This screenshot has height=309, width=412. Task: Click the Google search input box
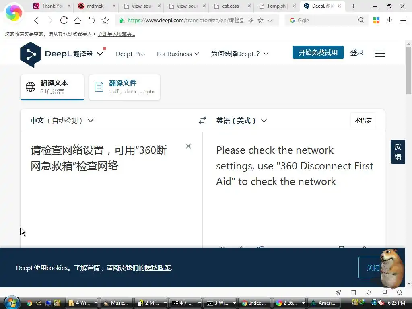326,20
